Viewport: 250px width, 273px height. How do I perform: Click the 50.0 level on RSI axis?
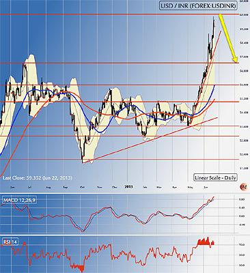(x=242, y=255)
